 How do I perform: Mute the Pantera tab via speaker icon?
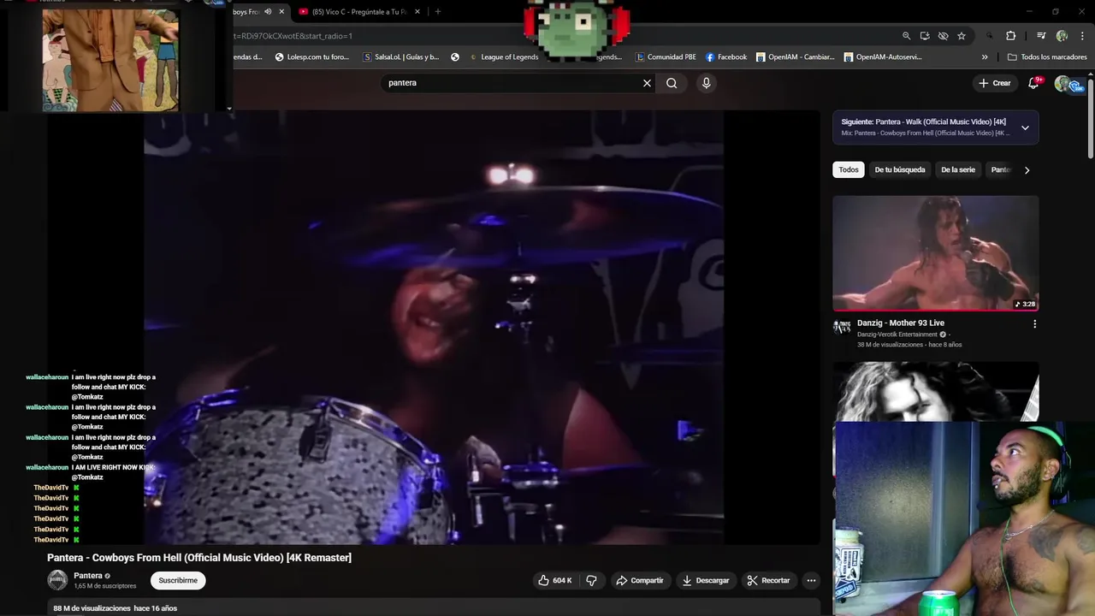(x=268, y=12)
